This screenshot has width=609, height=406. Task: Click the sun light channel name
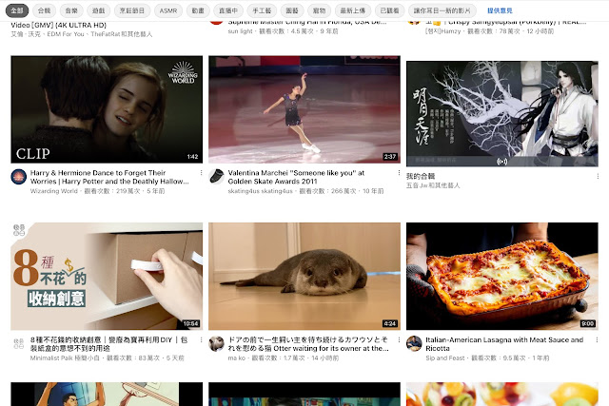click(x=240, y=31)
